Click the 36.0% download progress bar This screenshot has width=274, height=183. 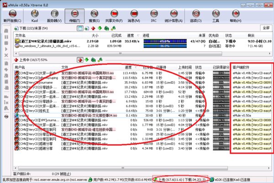(165, 46)
